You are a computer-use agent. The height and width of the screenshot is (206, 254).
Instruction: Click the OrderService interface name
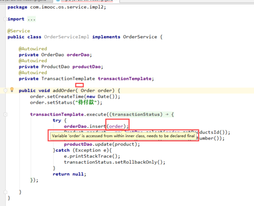[140, 37]
